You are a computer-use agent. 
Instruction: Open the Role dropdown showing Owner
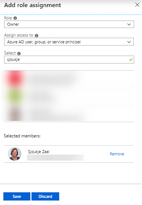[x=69, y=24]
